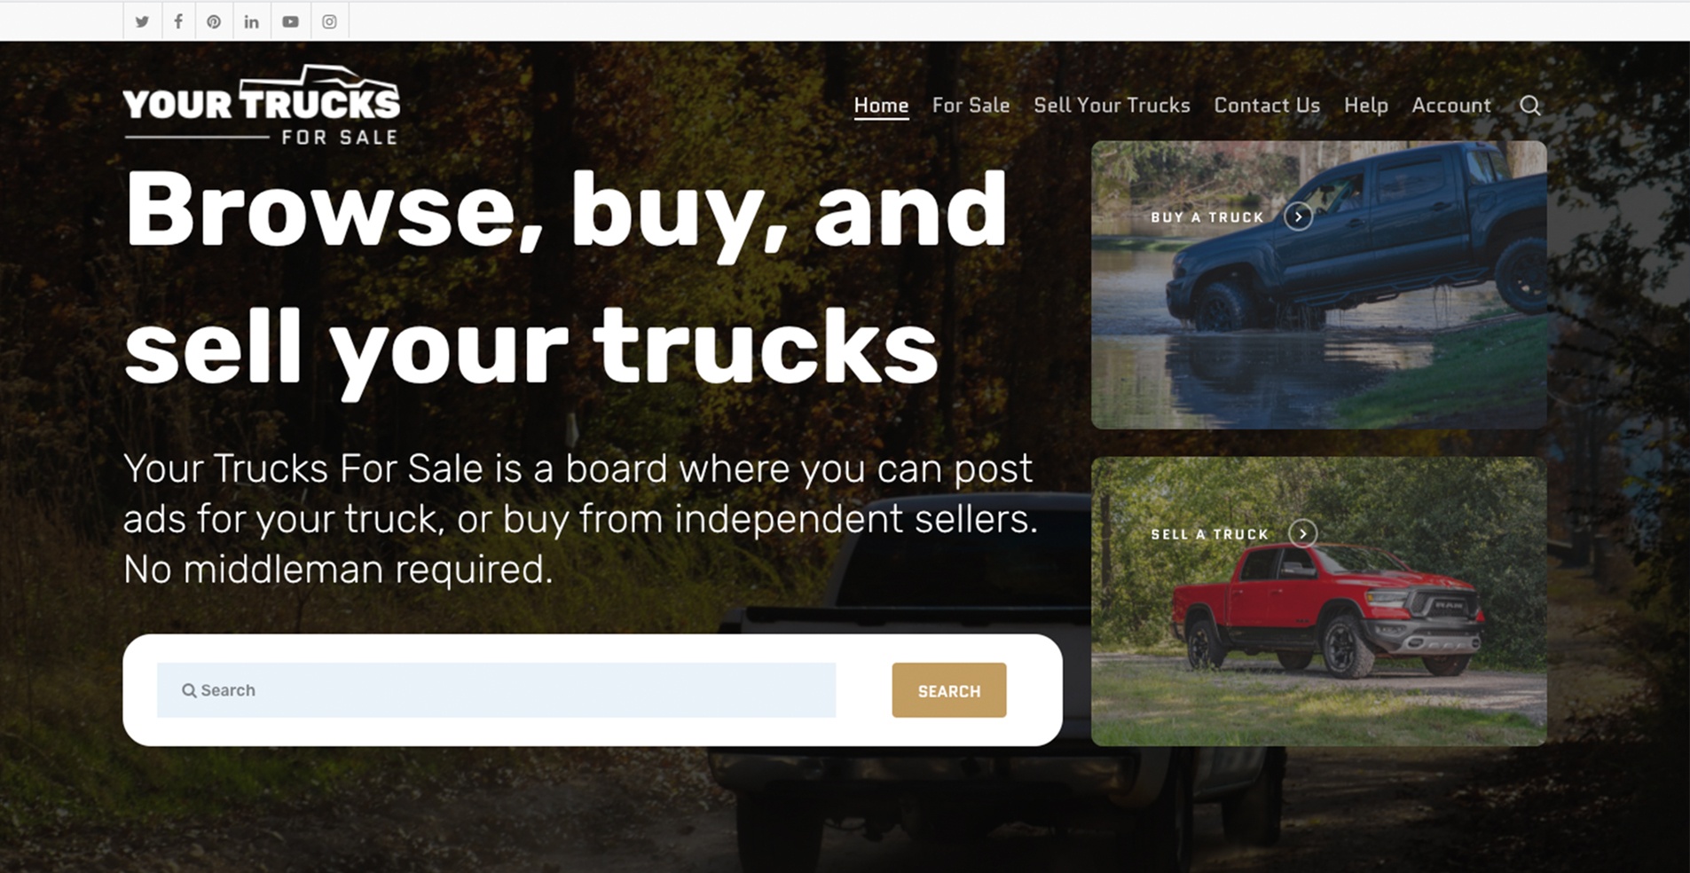1690x873 pixels.
Task: Open the For Sale menu item
Action: click(x=971, y=106)
